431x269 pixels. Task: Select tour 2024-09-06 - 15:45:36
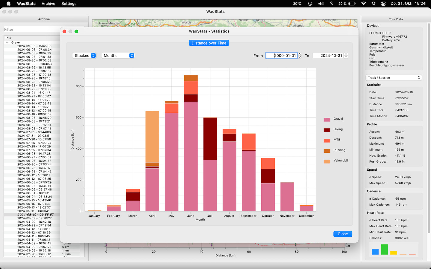[x=34, y=46]
